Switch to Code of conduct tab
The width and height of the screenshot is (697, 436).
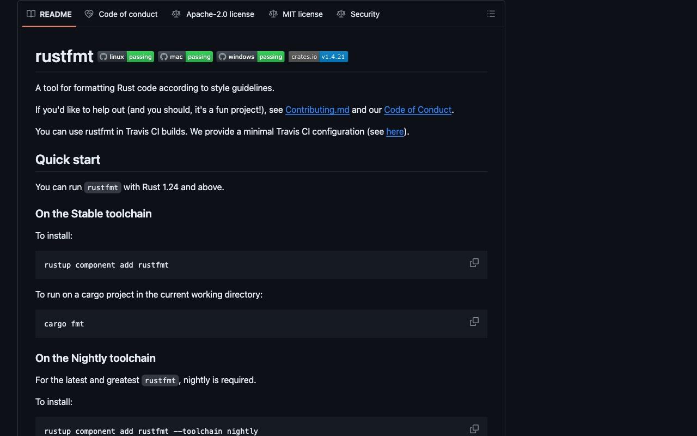coord(121,14)
